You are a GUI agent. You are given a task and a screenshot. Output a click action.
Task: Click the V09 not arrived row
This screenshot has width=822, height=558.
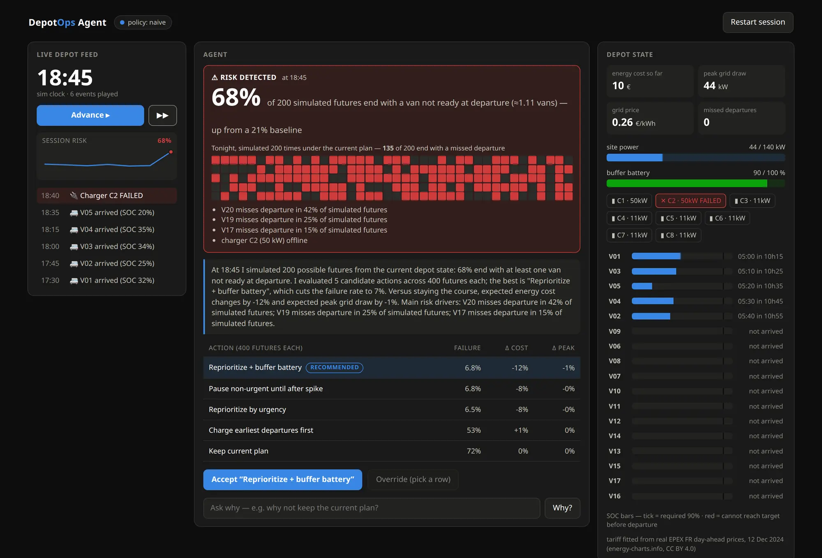point(695,331)
